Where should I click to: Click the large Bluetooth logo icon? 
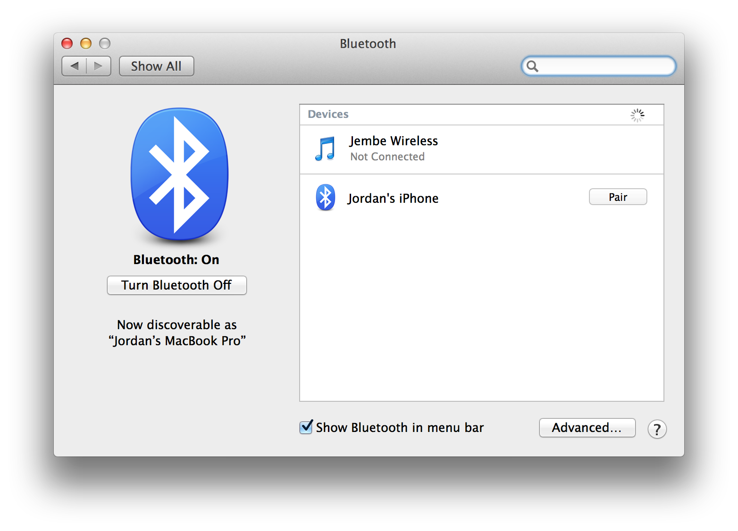tap(178, 175)
